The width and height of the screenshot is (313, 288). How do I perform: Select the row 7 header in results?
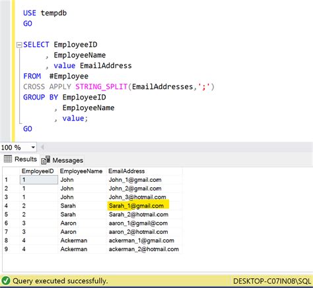click(11, 232)
